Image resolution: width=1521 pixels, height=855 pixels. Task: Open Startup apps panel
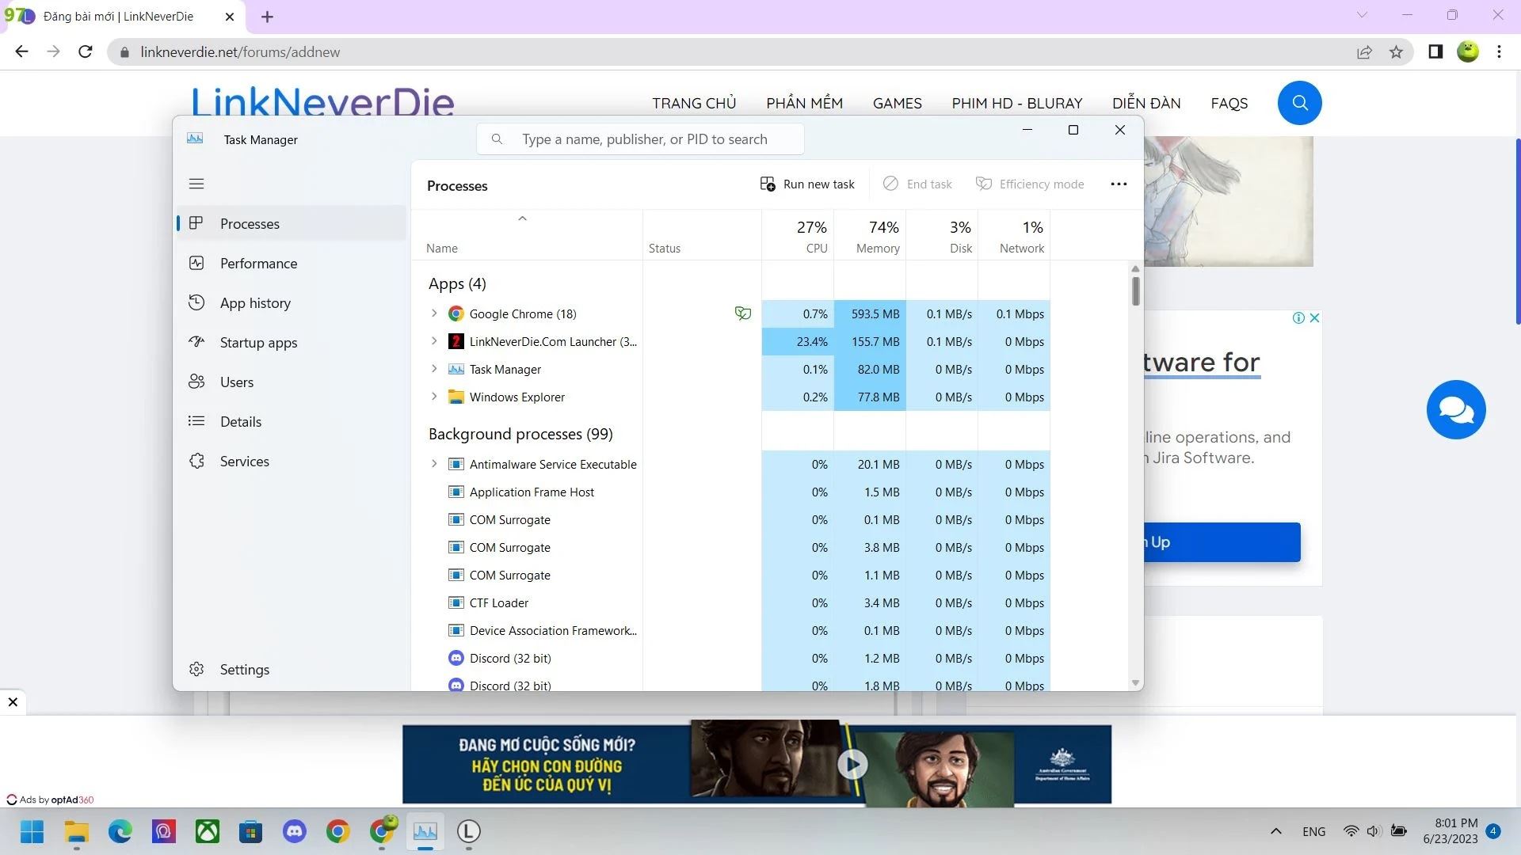click(x=258, y=341)
